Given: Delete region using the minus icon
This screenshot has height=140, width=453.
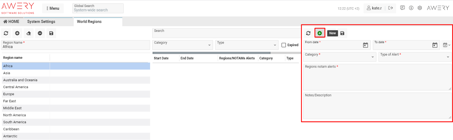Looking at the screenshot, I should 40,33.
